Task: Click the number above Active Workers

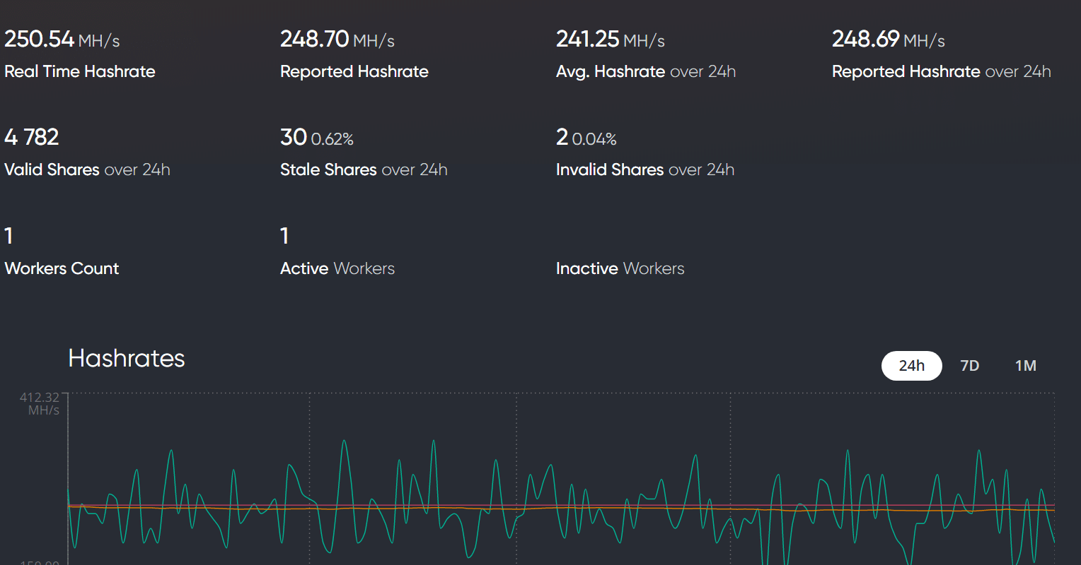Action: [284, 236]
